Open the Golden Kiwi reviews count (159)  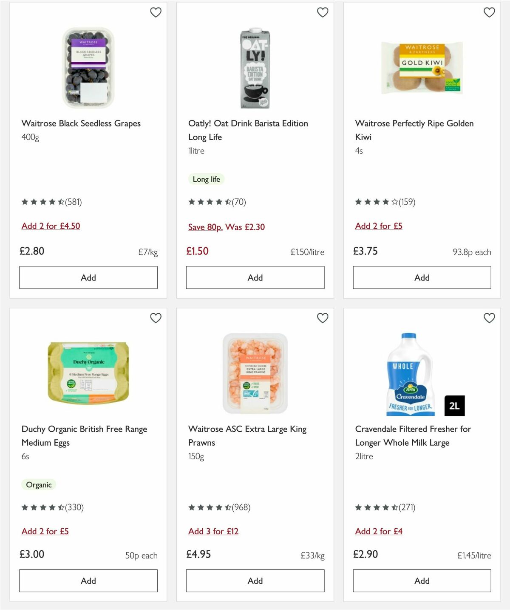click(407, 202)
